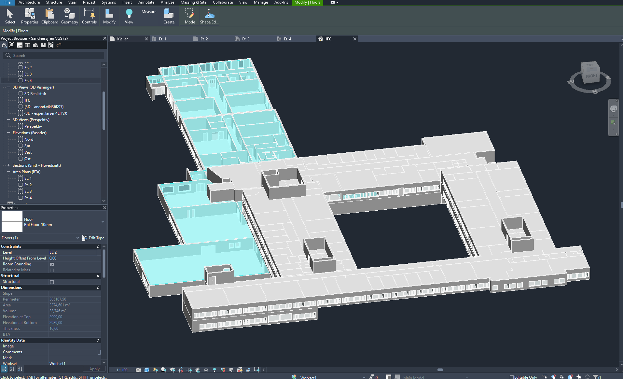623x379 pixels.
Task: Expand Sections (Snitt - Hovedsnitt) node
Action: 8,165
